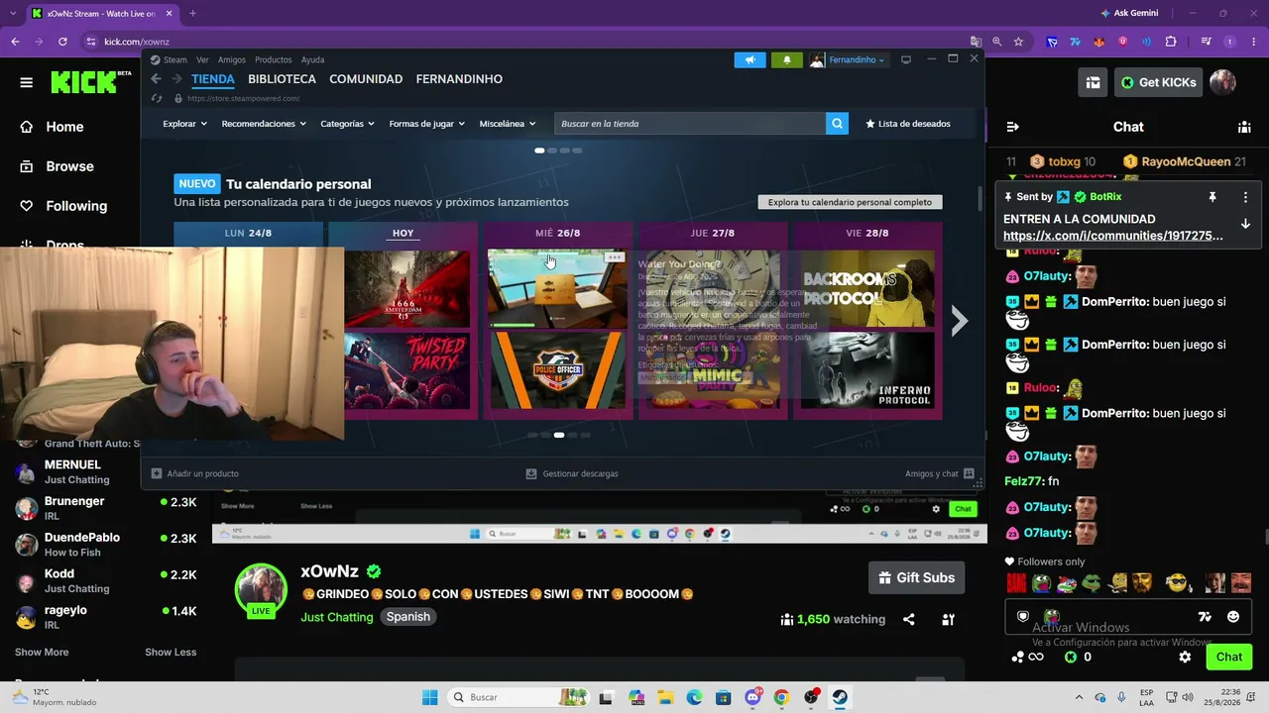The width and height of the screenshot is (1269, 713).
Task: Open Just Chatting category under xOwNz
Action: pyautogui.click(x=337, y=617)
